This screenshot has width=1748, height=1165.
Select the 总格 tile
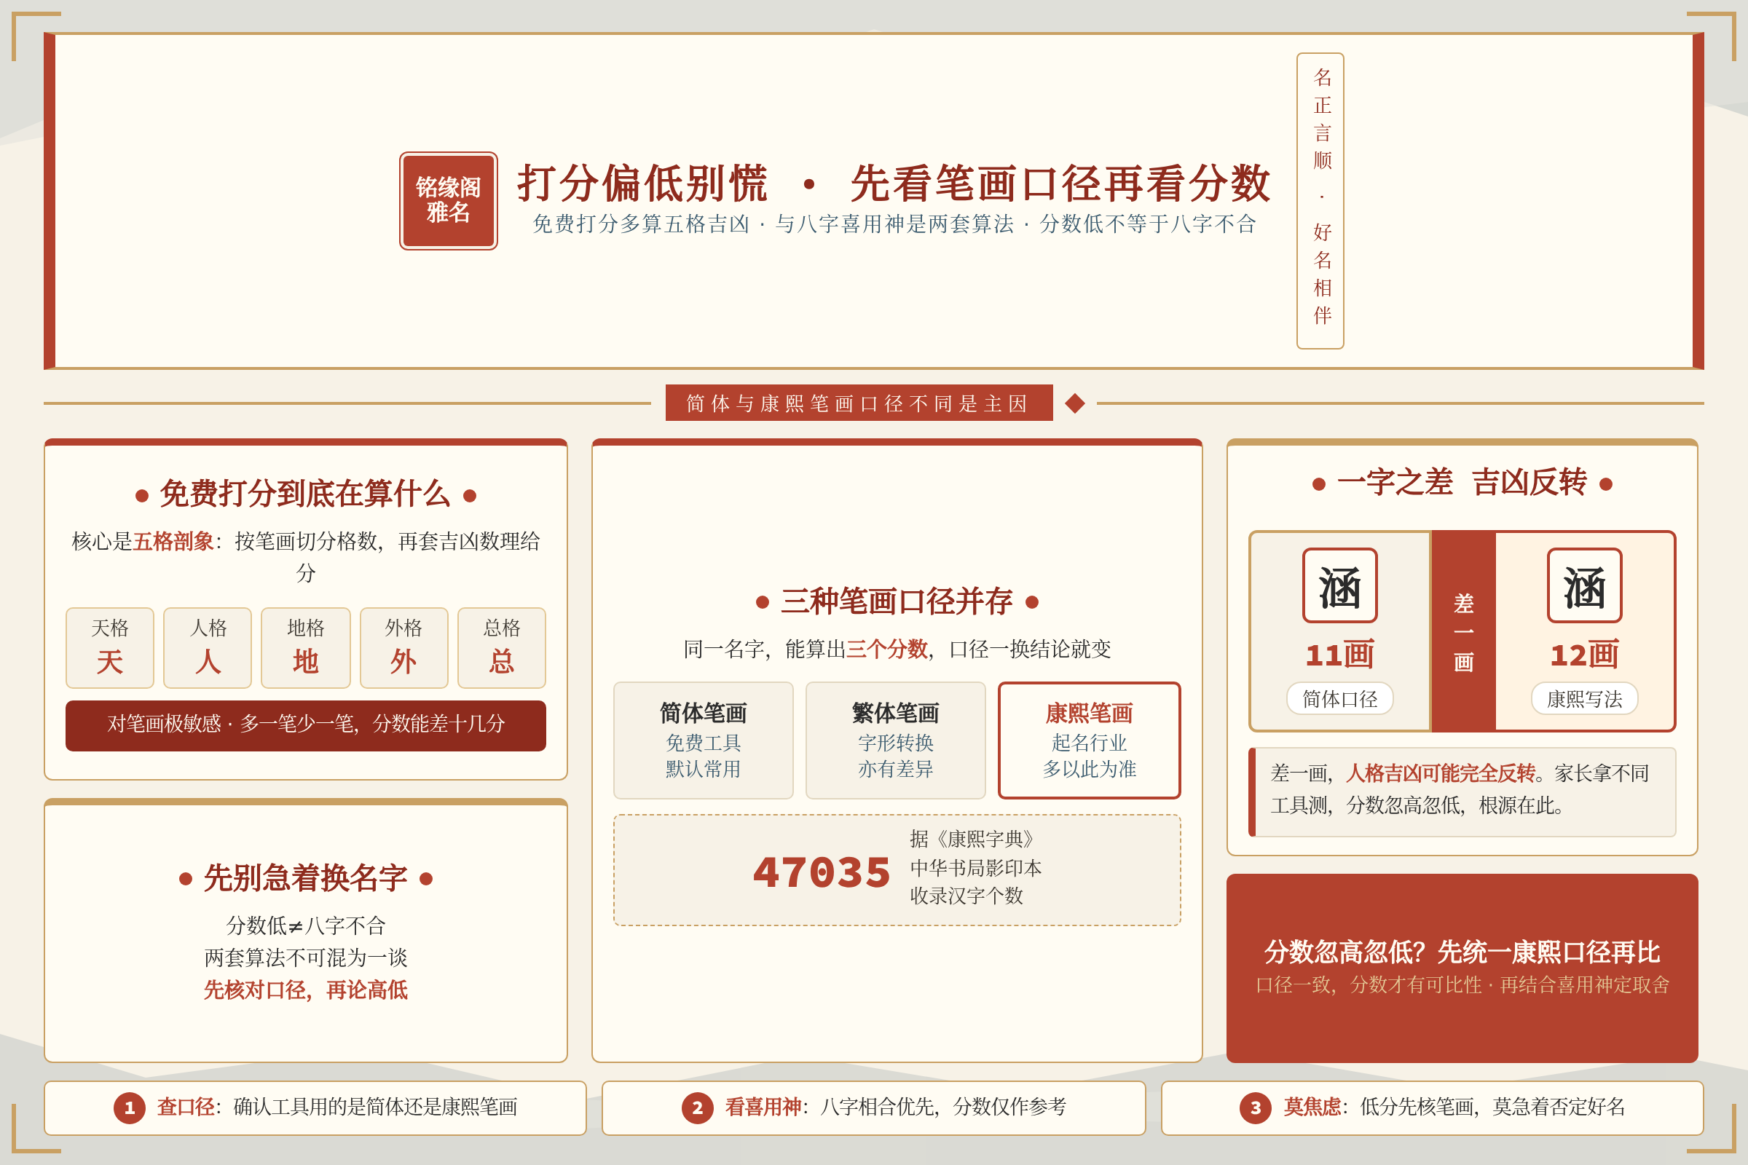coord(502,648)
